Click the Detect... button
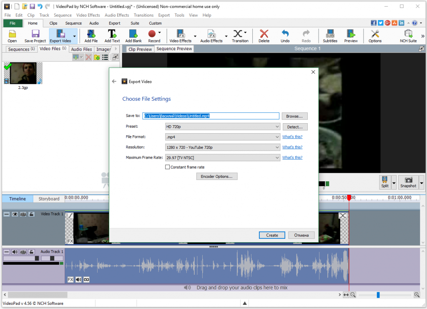Viewport: 427px width, 309px height. [x=295, y=127]
